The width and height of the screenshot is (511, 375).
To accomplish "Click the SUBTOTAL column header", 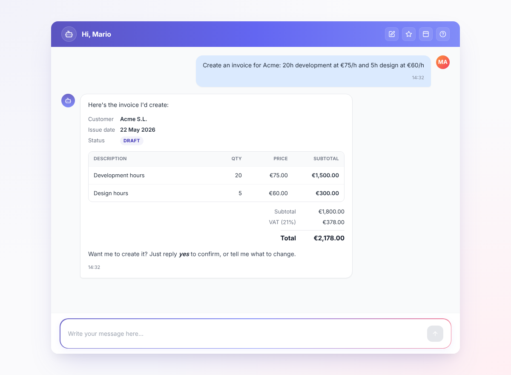I will point(326,159).
